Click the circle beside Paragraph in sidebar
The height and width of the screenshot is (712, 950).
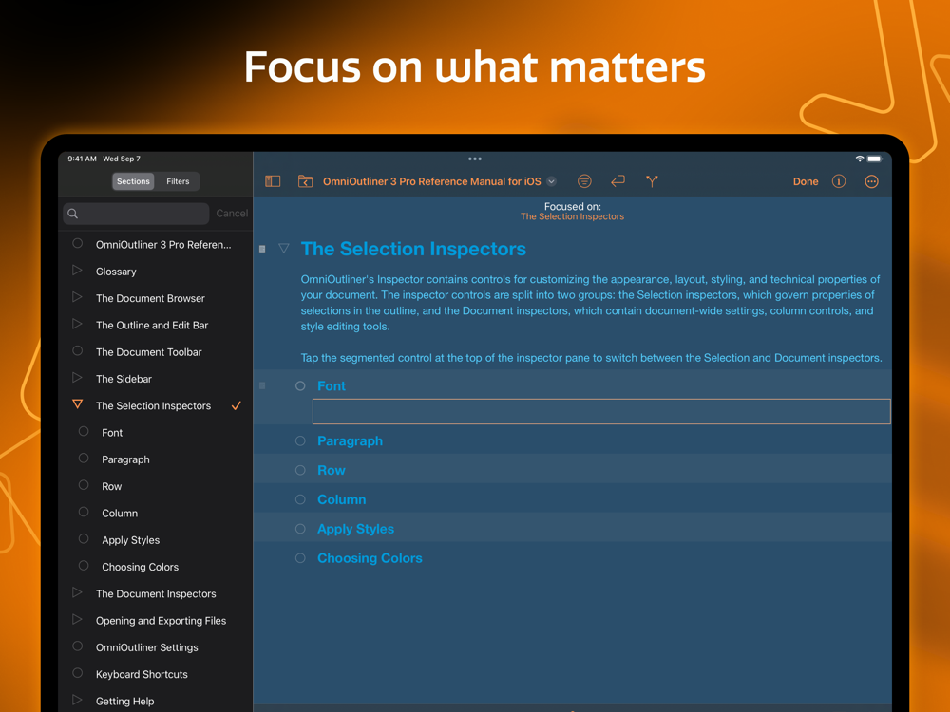pyautogui.click(x=84, y=458)
